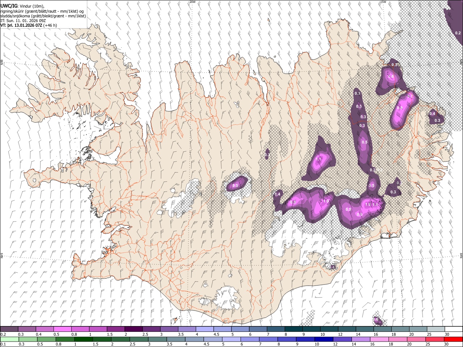Click the 1.6 precipitation value in the northeast
Image resolution: width=463 pixels, height=347 pixels.
(391, 76)
